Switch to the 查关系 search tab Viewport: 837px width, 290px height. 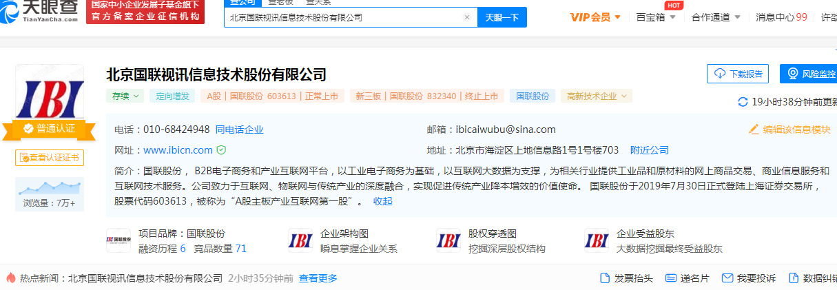(318, 3)
